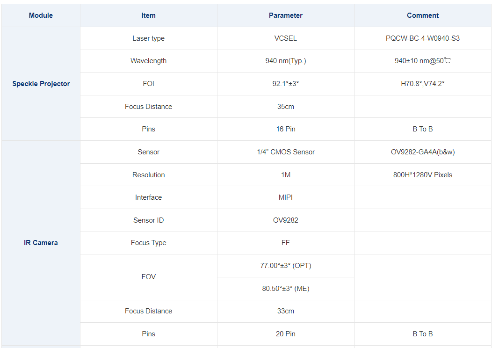This screenshot has width=499, height=348.
Task: Select the Speckle Projector module cell
Action: (x=41, y=84)
